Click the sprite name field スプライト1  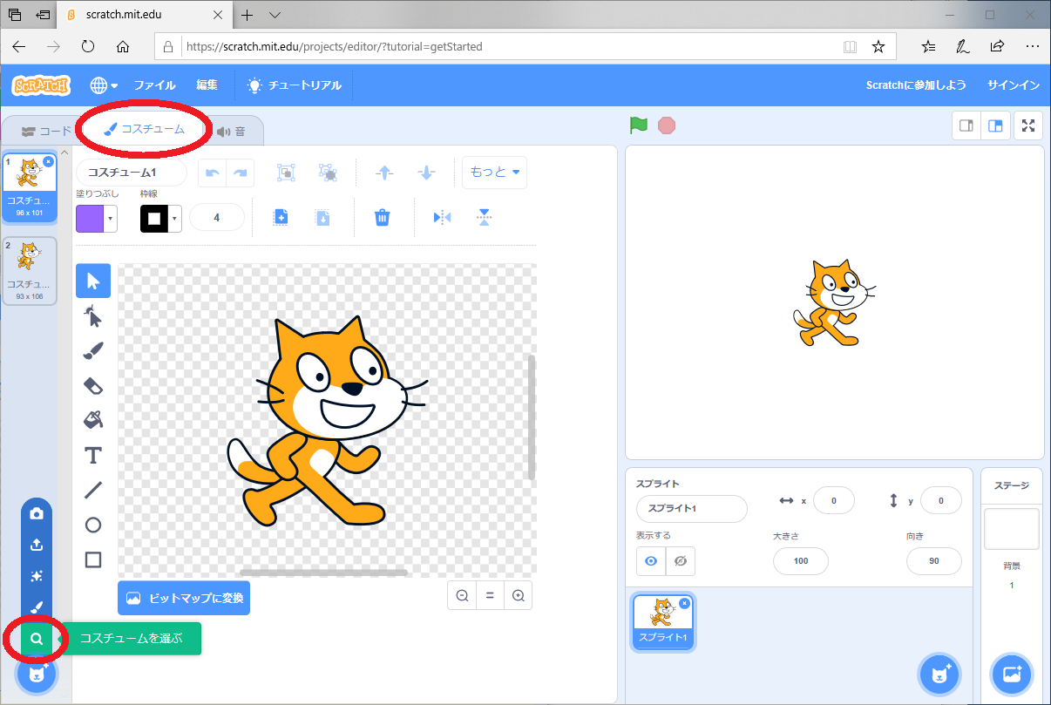pos(692,509)
